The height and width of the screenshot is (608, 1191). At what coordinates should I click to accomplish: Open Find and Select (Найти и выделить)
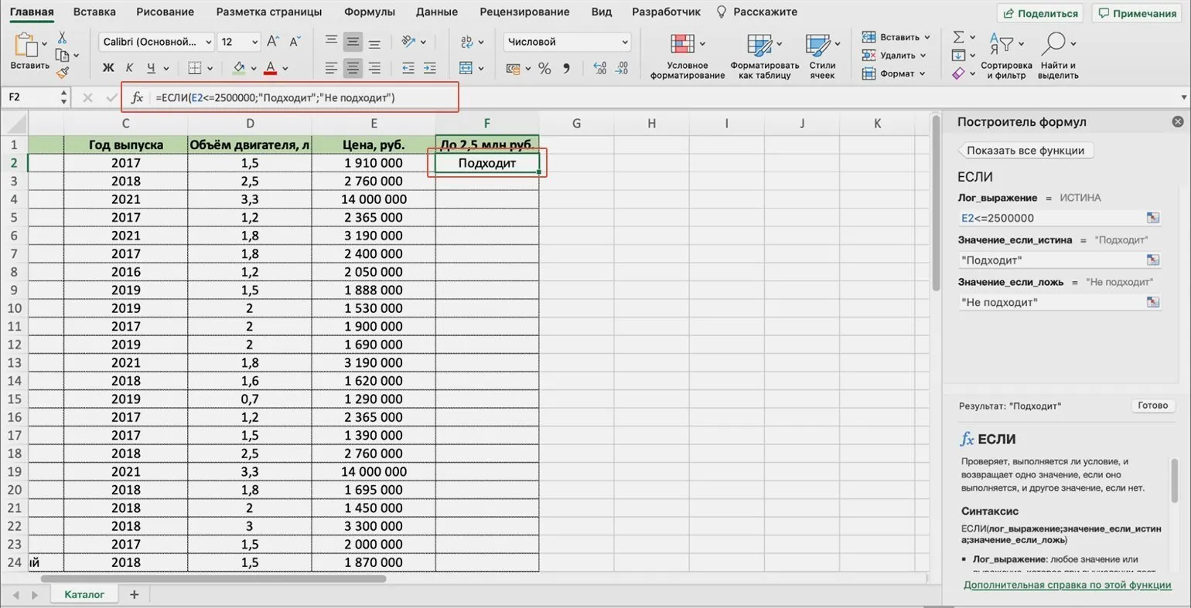coord(1057,56)
